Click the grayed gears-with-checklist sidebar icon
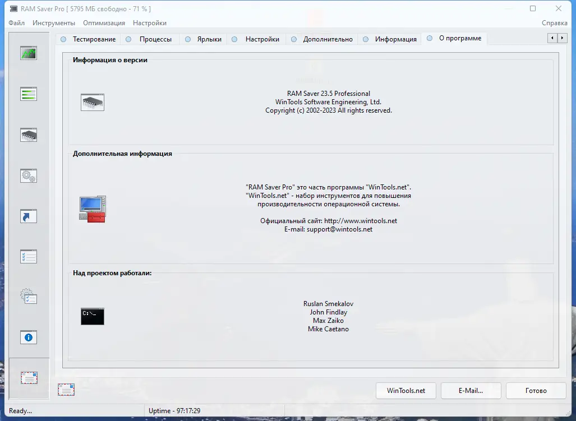 tap(29, 297)
